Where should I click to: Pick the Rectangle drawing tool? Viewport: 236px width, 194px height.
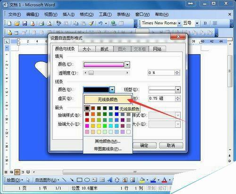[79, 180]
